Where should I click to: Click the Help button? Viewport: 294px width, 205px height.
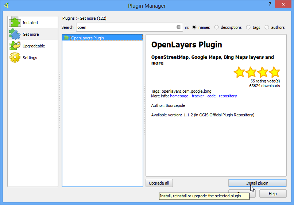coord(273,194)
